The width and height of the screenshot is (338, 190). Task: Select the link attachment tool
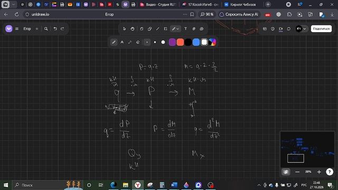(x=194, y=29)
